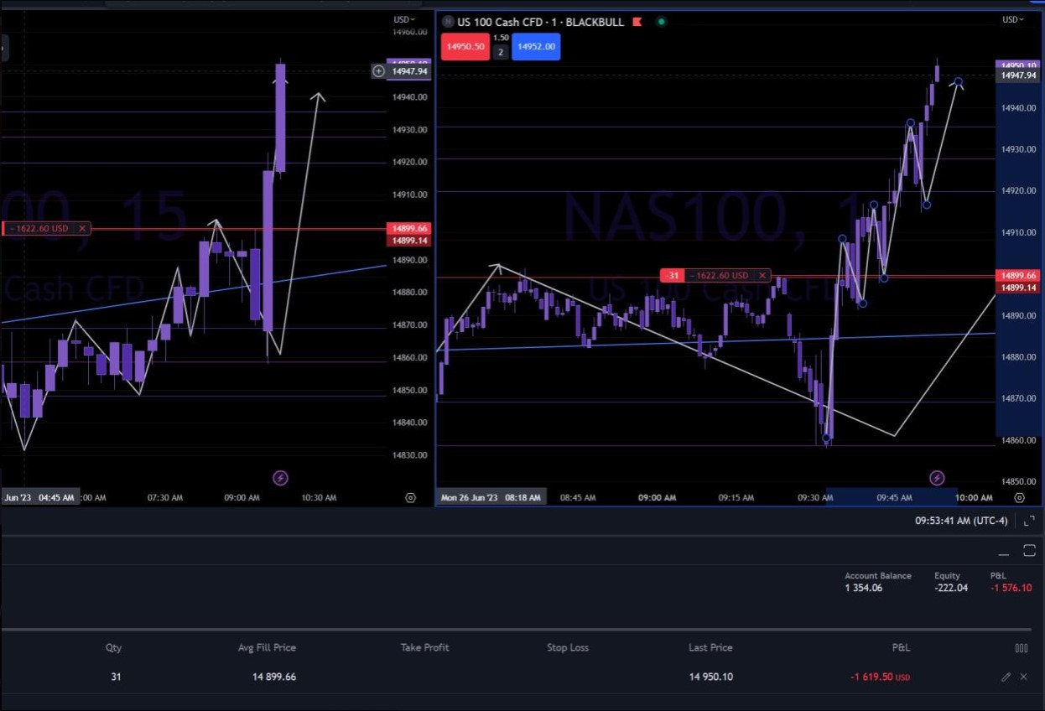Click the 14947.94 cursor price label on the left axis
This screenshot has width=1045, height=711.
tap(409, 71)
